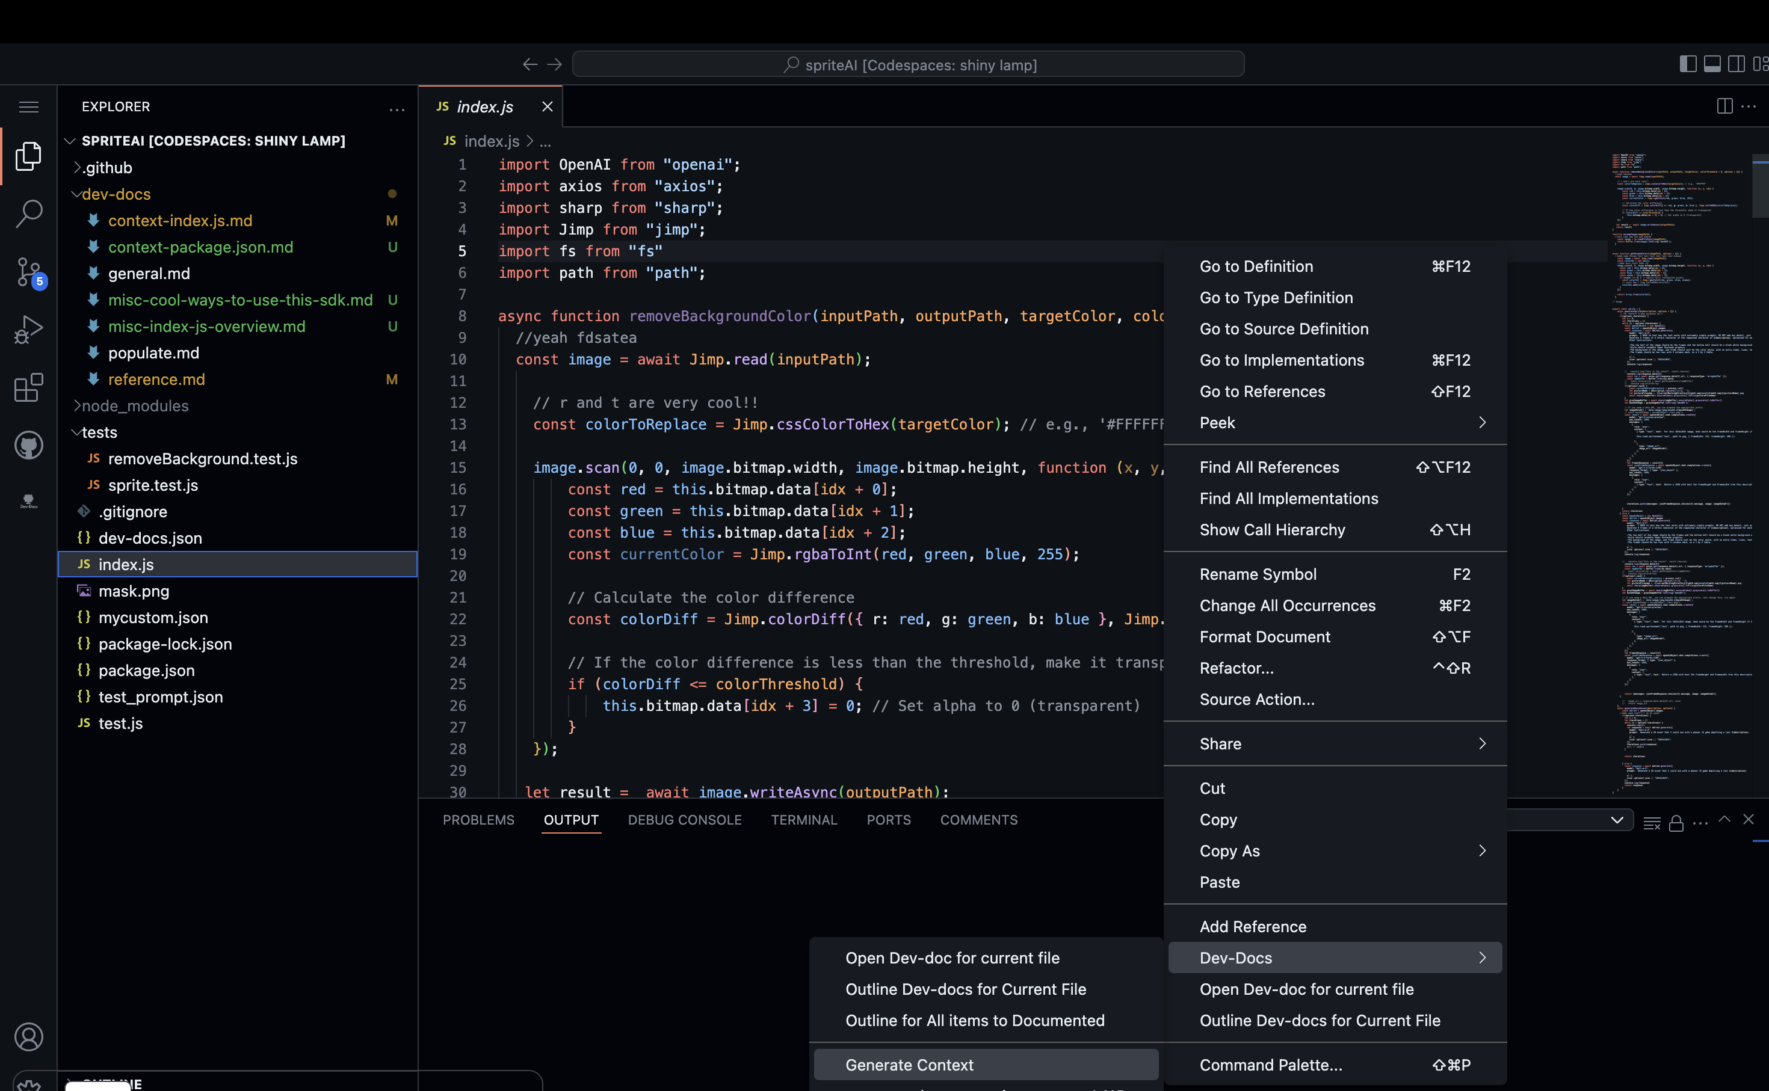The height and width of the screenshot is (1091, 1769).
Task: Open Dev-doc for current file
Action: [952, 957]
